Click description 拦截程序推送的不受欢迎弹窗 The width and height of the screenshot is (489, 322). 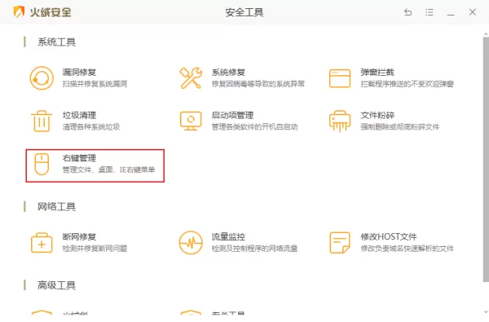(x=407, y=84)
